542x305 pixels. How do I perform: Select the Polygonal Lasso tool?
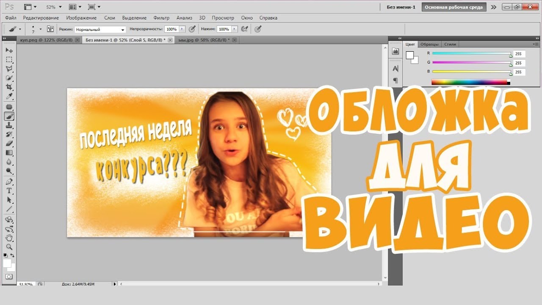pos(9,69)
